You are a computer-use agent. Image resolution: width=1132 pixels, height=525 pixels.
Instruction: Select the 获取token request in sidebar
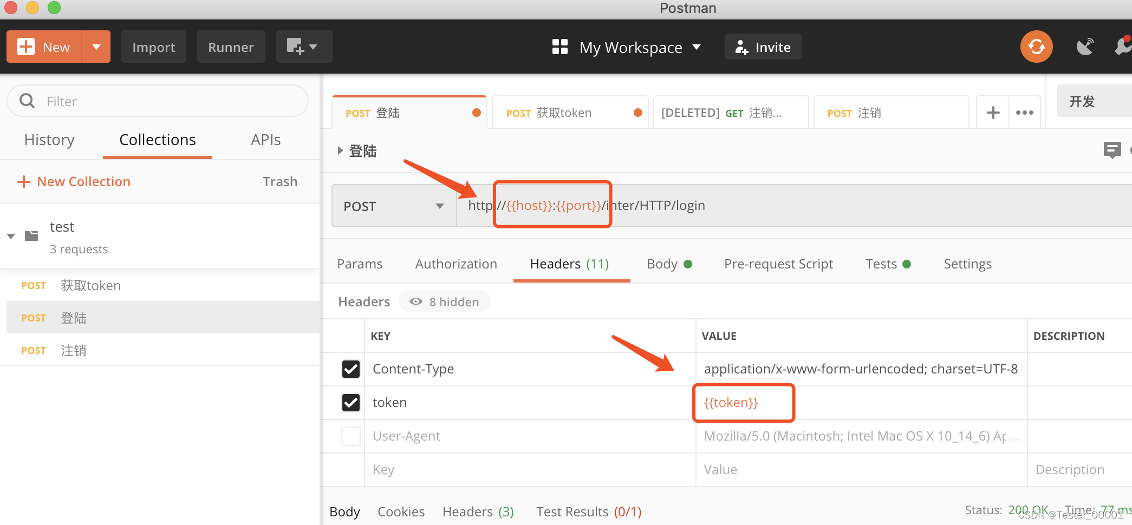click(162, 285)
